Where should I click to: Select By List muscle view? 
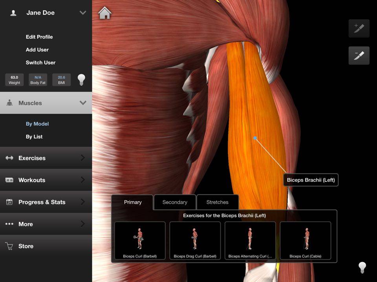click(x=34, y=137)
